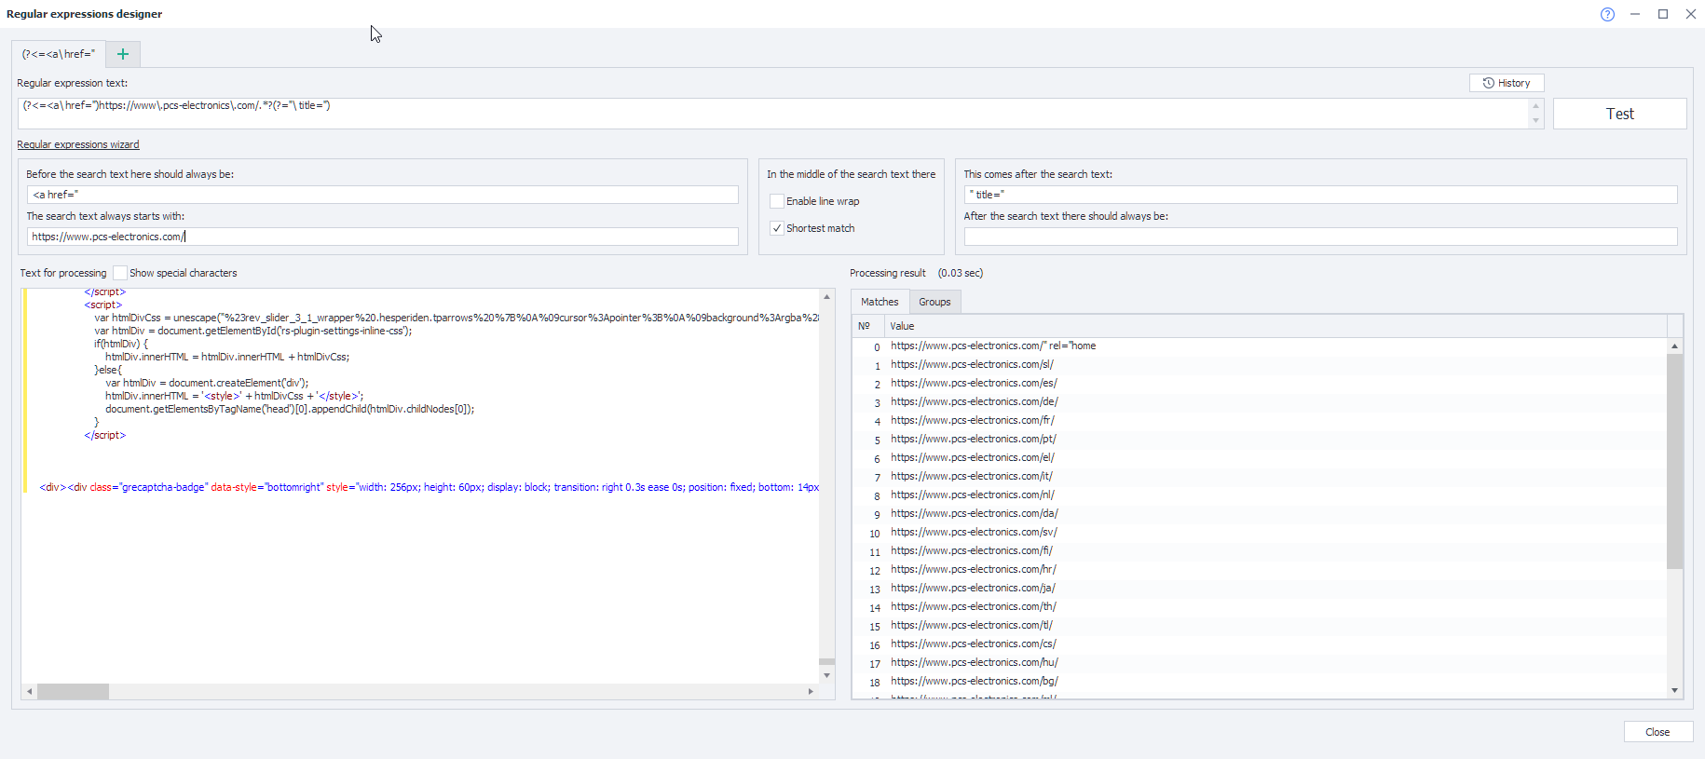Select match row ending in .com/tl/
The width and height of the screenshot is (1705, 759).
coord(1259,625)
